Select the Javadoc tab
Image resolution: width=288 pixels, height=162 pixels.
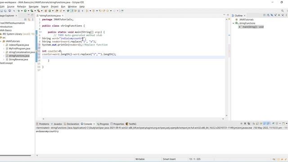(56, 124)
